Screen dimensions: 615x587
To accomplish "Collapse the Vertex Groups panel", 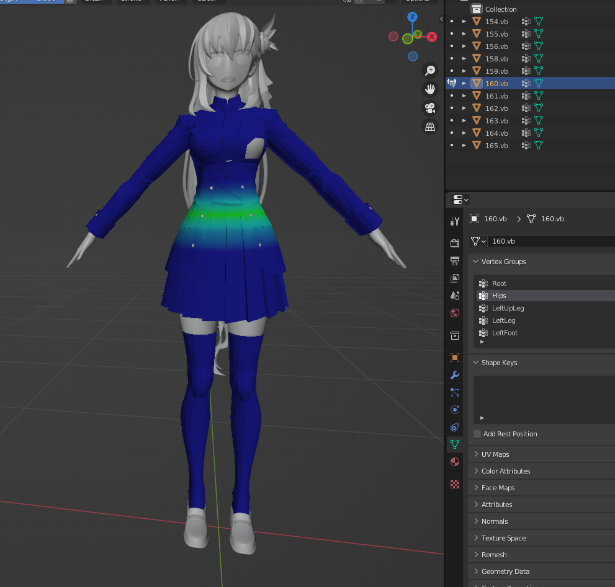I will coord(476,262).
